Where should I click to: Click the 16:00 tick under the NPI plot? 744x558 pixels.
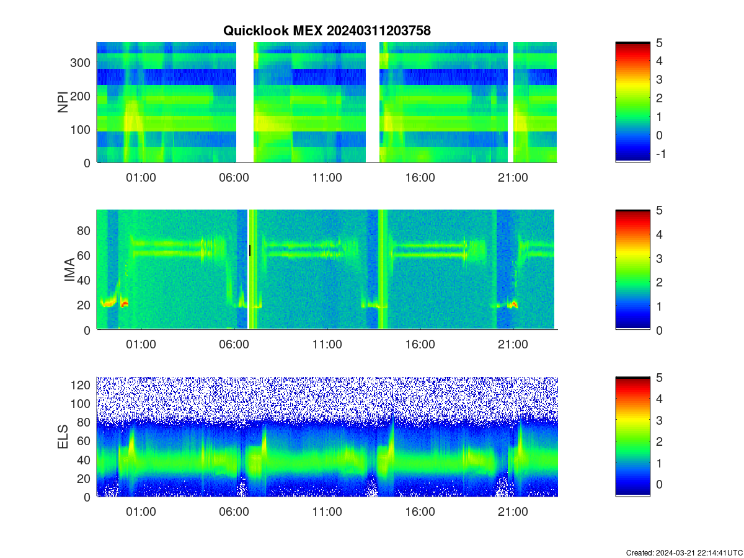click(420, 177)
